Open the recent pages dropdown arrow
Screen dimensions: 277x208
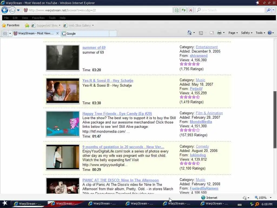(x=18, y=10)
